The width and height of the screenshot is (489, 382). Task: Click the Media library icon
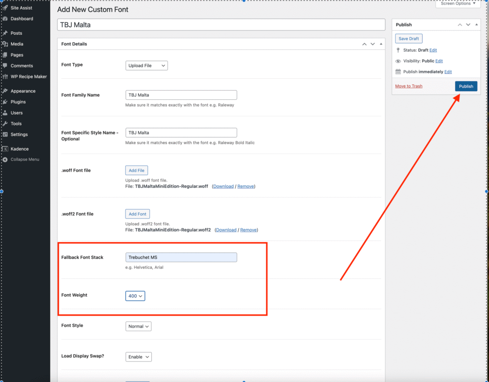[5, 44]
